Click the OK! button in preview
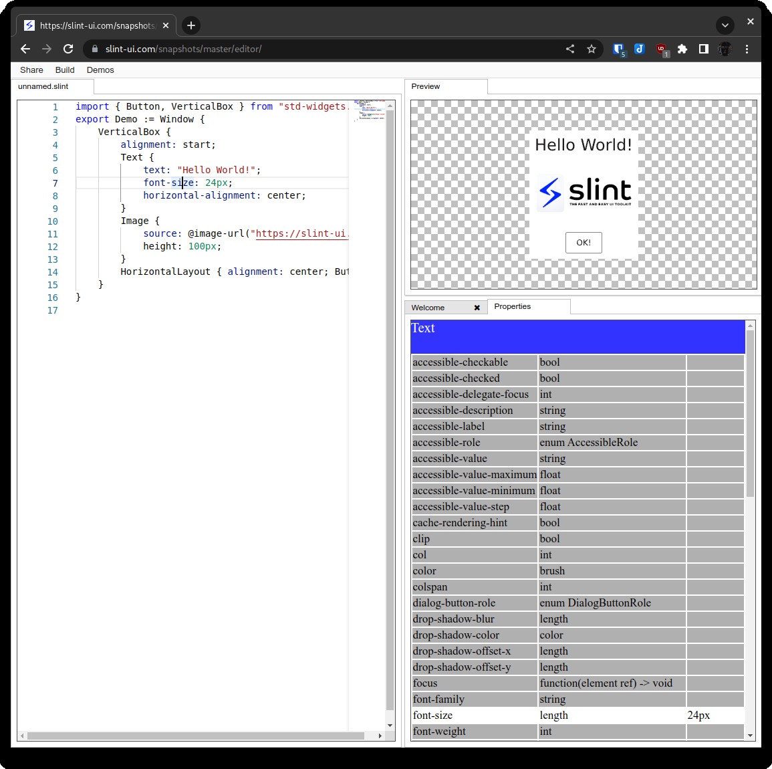This screenshot has height=769, width=772. click(x=584, y=242)
